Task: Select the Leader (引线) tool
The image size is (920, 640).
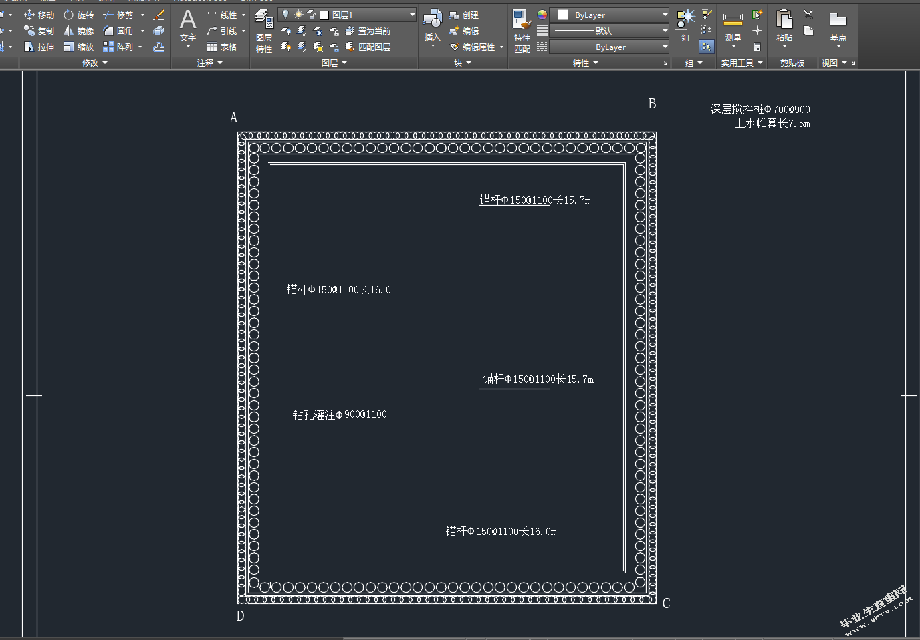Action: click(221, 31)
